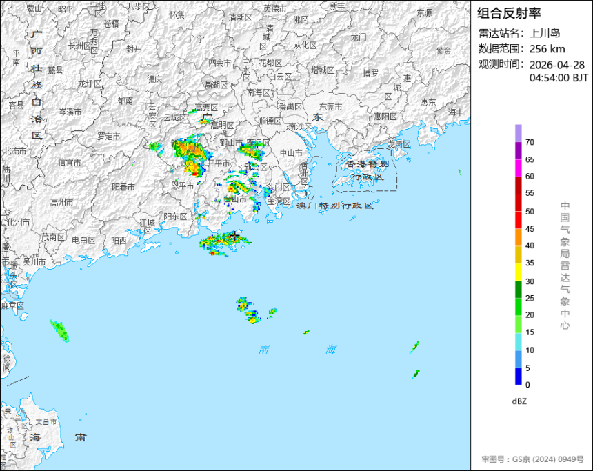Click the 开平市 map label
This screenshot has height=471, width=593.
coord(219,163)
